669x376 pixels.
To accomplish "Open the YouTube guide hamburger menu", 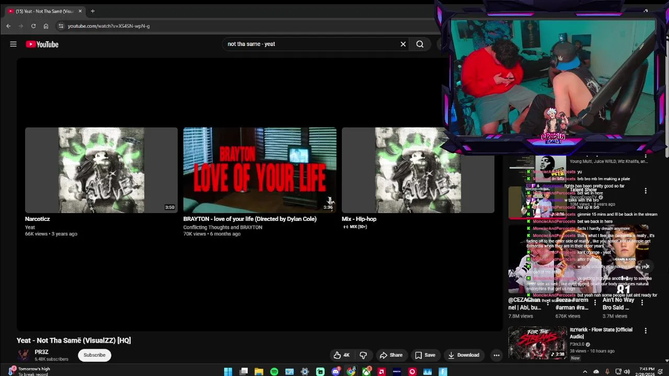I will click(x=13, y=44).
